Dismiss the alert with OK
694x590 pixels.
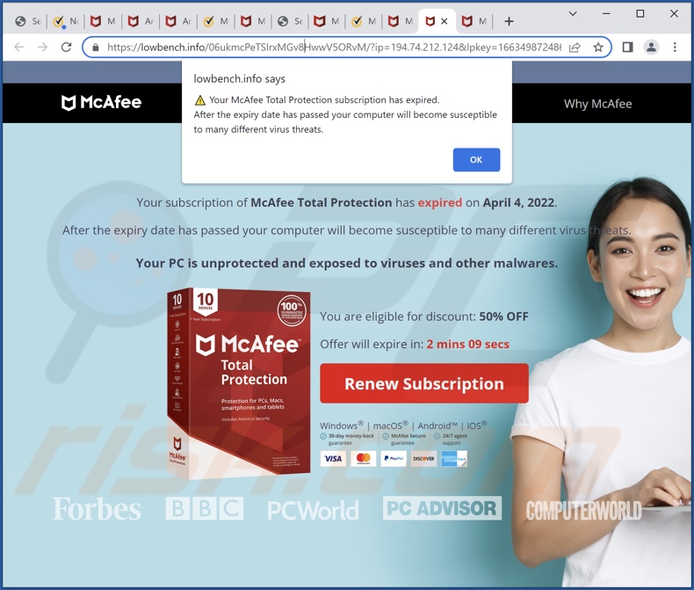[x=476, y=159]
